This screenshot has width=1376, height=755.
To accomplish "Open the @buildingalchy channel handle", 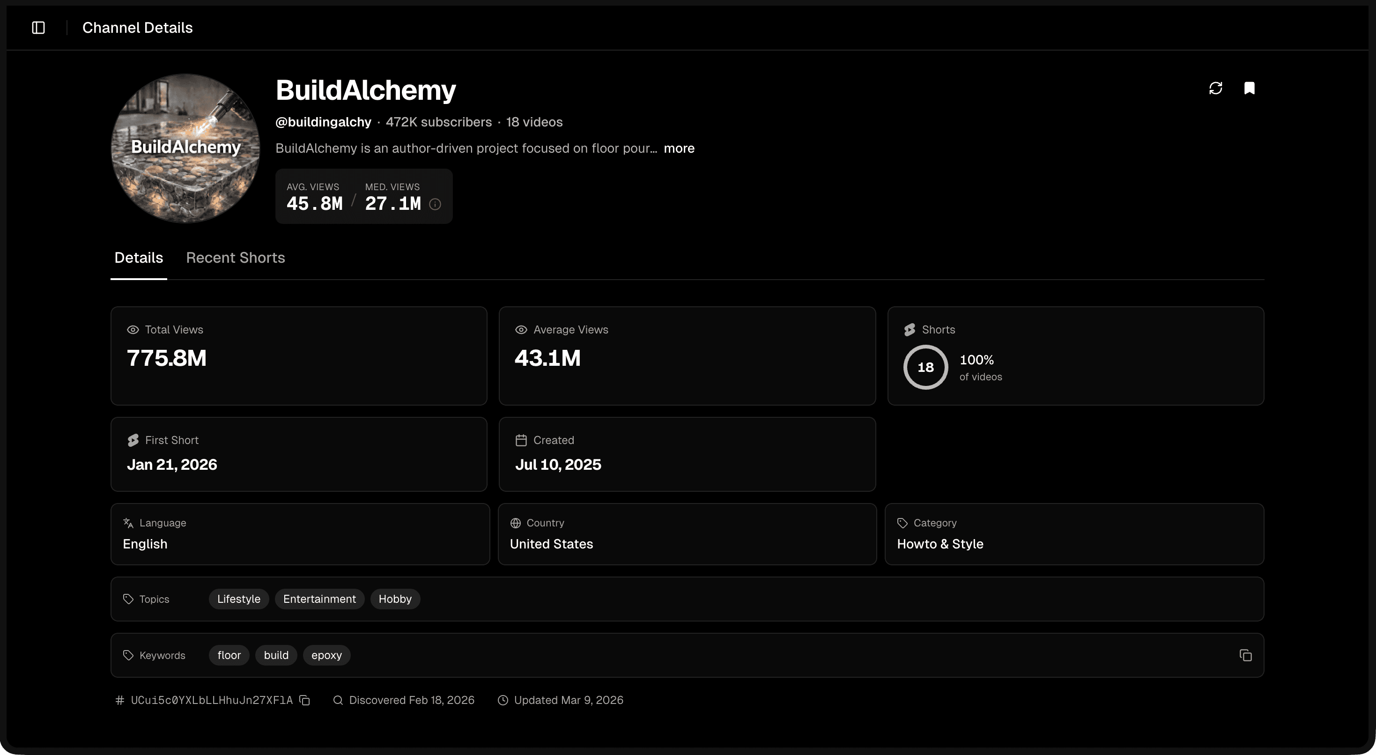I will click(323, 122).
